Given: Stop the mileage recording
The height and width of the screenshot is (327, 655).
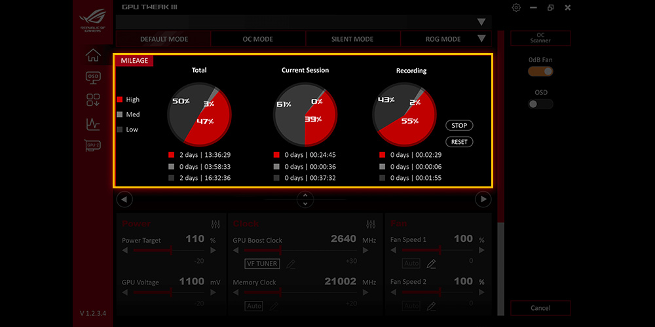Looking at the screenshot, I should click(459, 125).
